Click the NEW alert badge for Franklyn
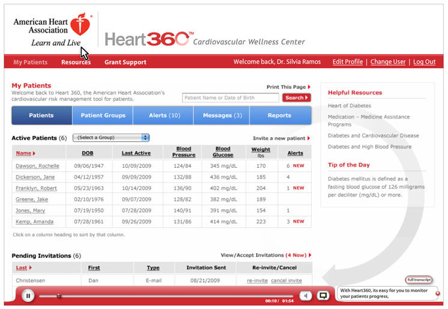 (298, 188)
